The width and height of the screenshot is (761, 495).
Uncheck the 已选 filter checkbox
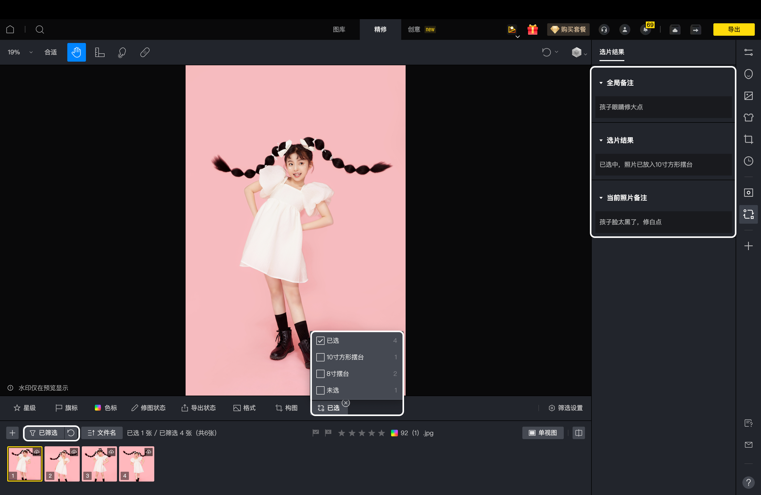point(320,340)
